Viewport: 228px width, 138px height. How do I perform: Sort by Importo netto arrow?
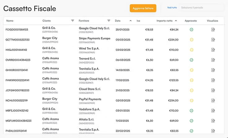tap(176, 21)
